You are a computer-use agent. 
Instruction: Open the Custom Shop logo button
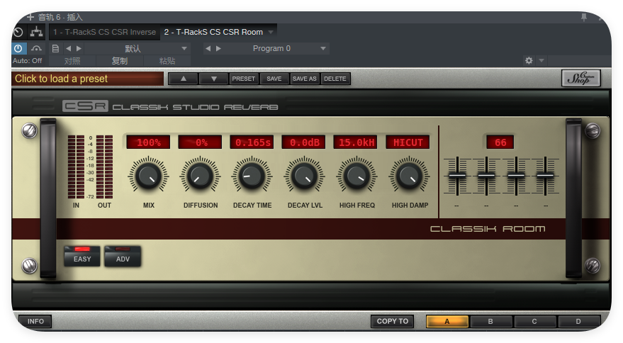point(581,78)
